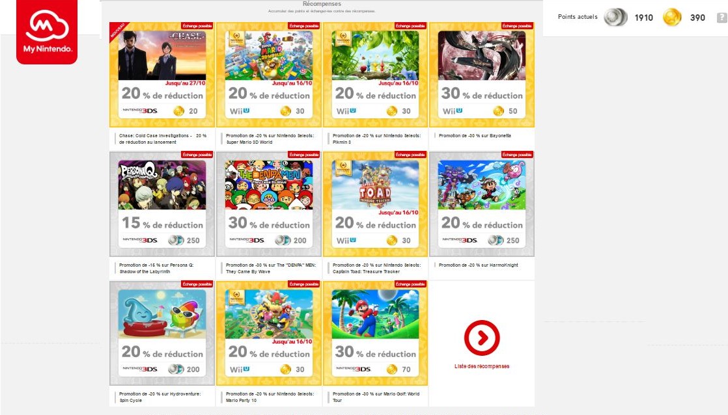This screenshot has width=728, height=415.
Task: Select Super Mario 3D World reward image
Action: tap(268, 56)
